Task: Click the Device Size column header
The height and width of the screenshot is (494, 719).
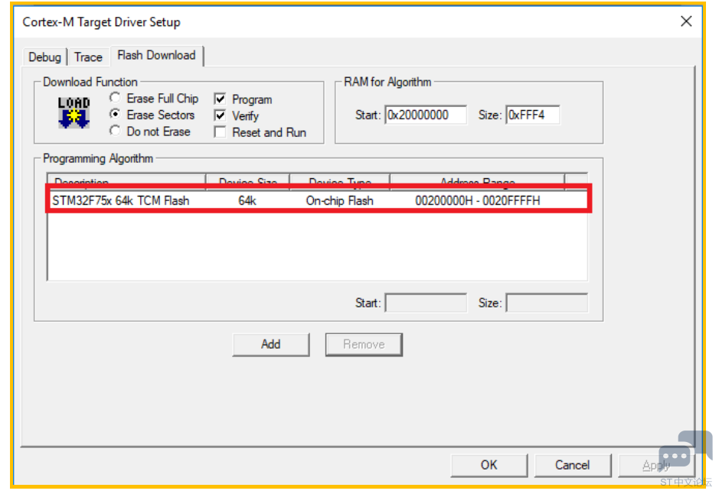Action: coord(247,183)
